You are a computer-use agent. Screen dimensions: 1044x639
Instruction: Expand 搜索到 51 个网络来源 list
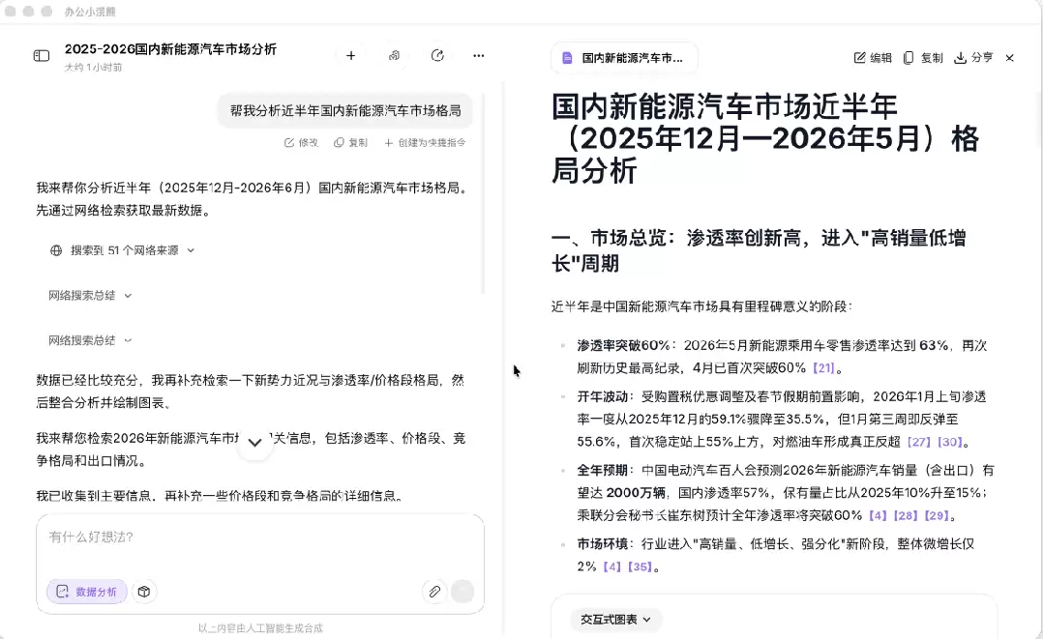[123, 250]
